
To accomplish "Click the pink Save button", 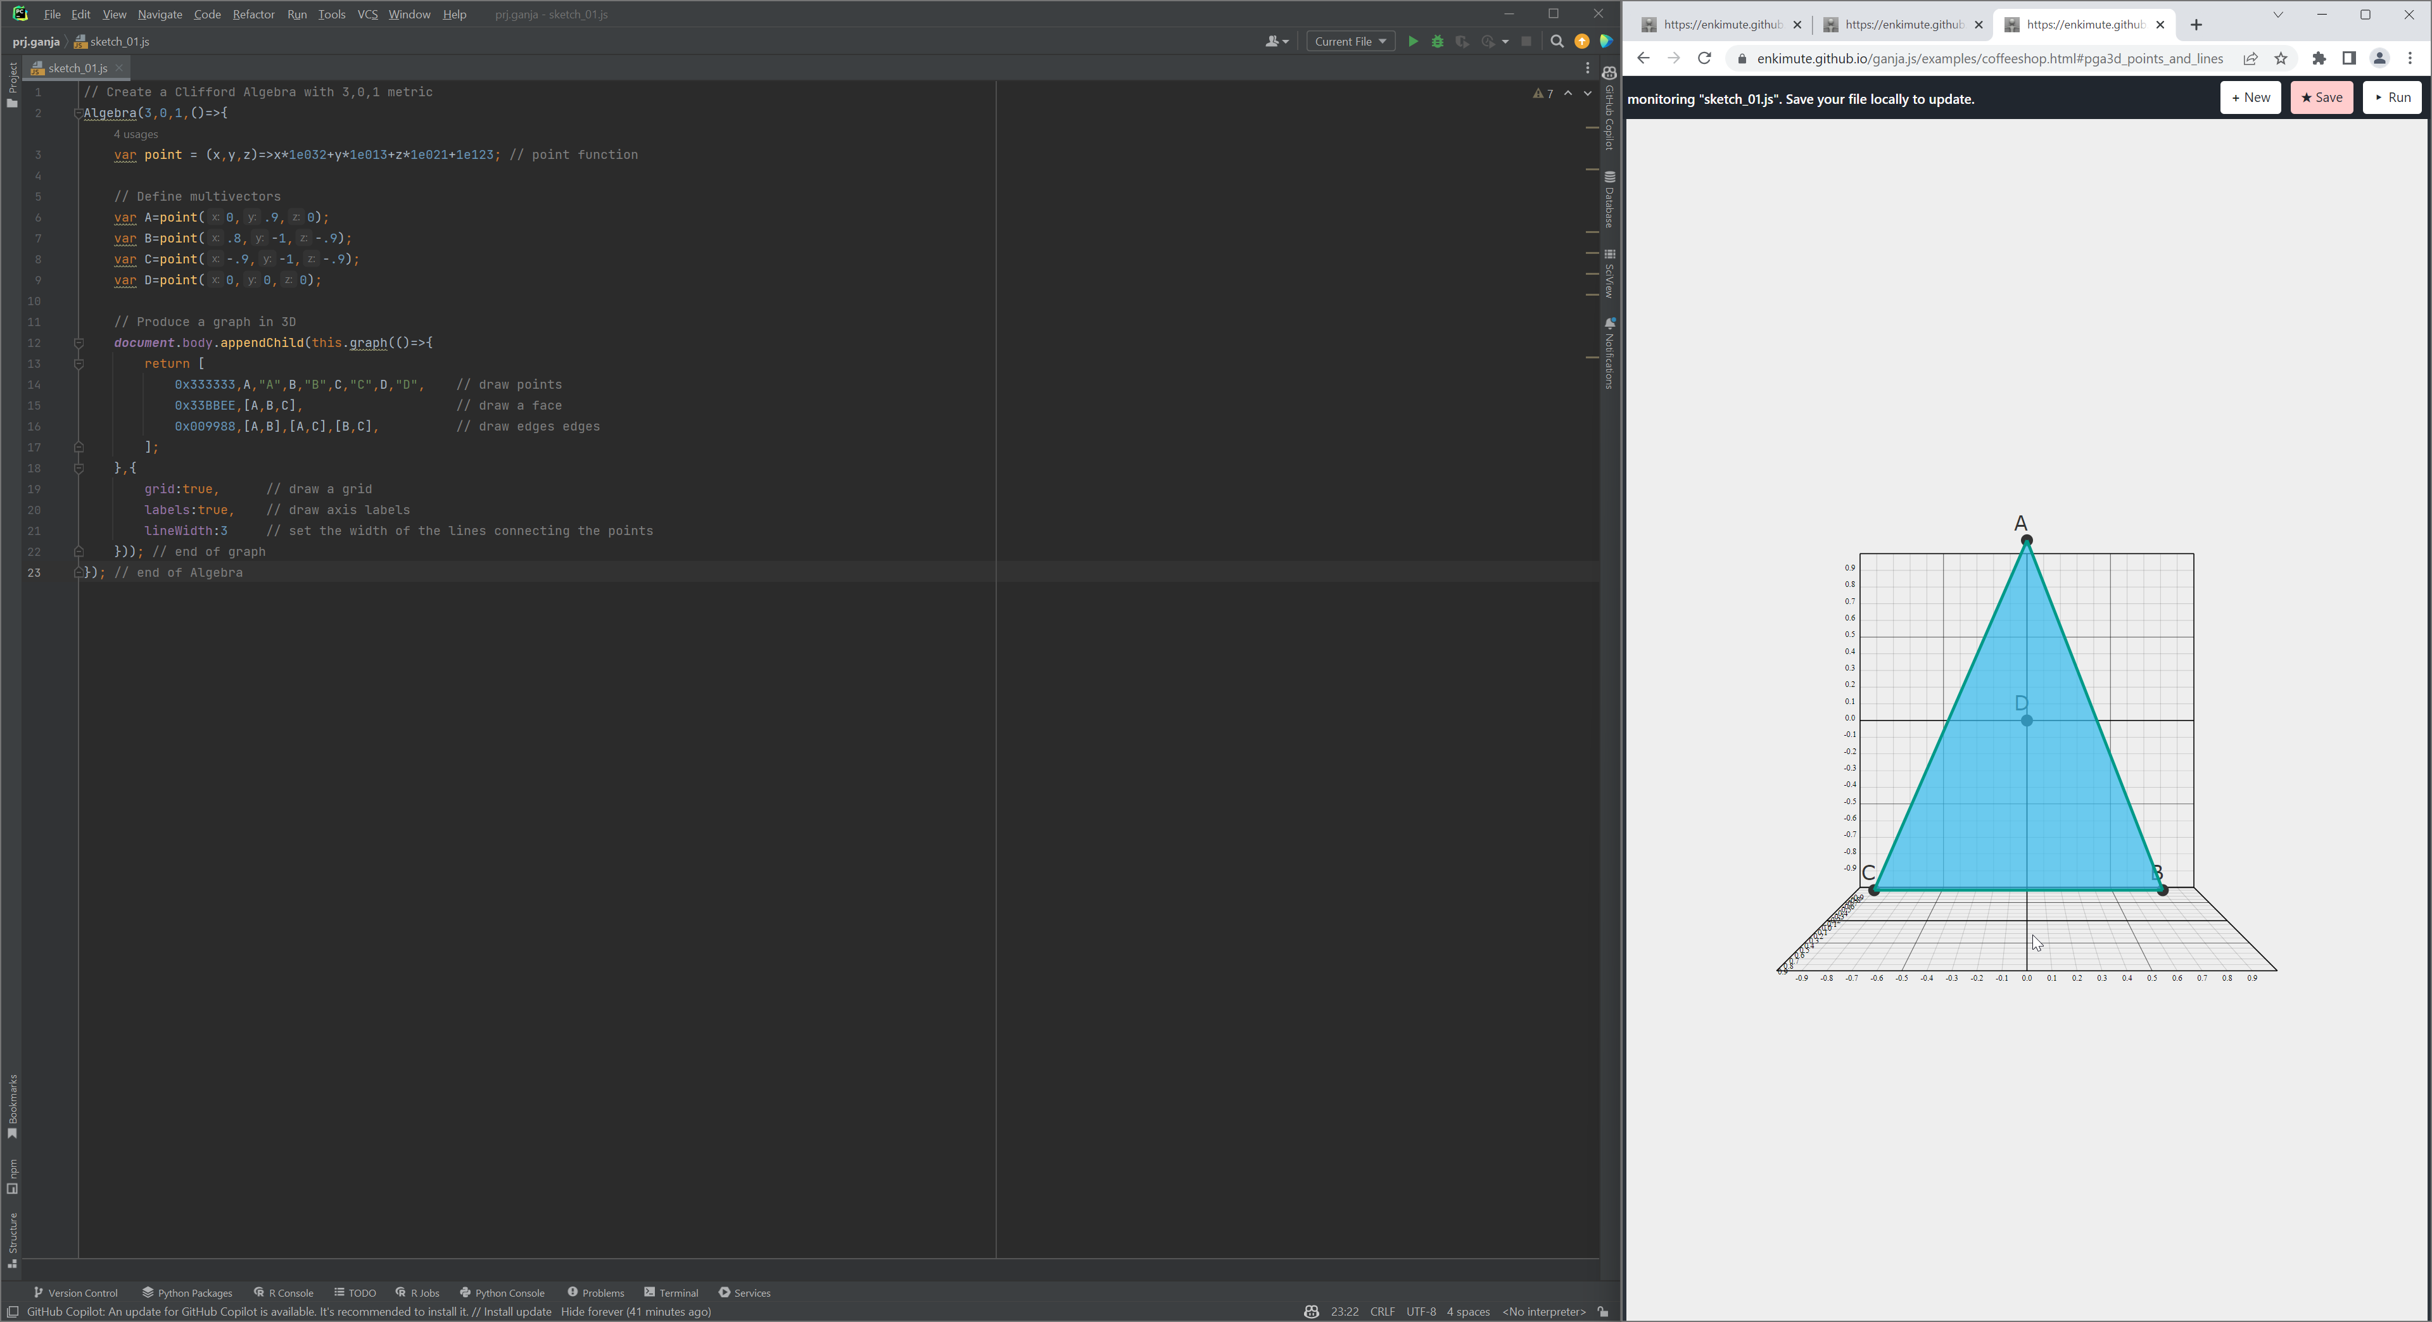I will pyautogui.click(x=2321, y=98).
